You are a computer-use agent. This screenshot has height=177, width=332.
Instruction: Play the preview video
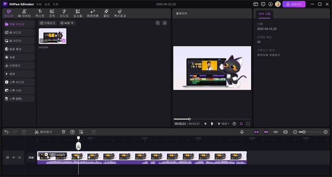coord(212,124)
